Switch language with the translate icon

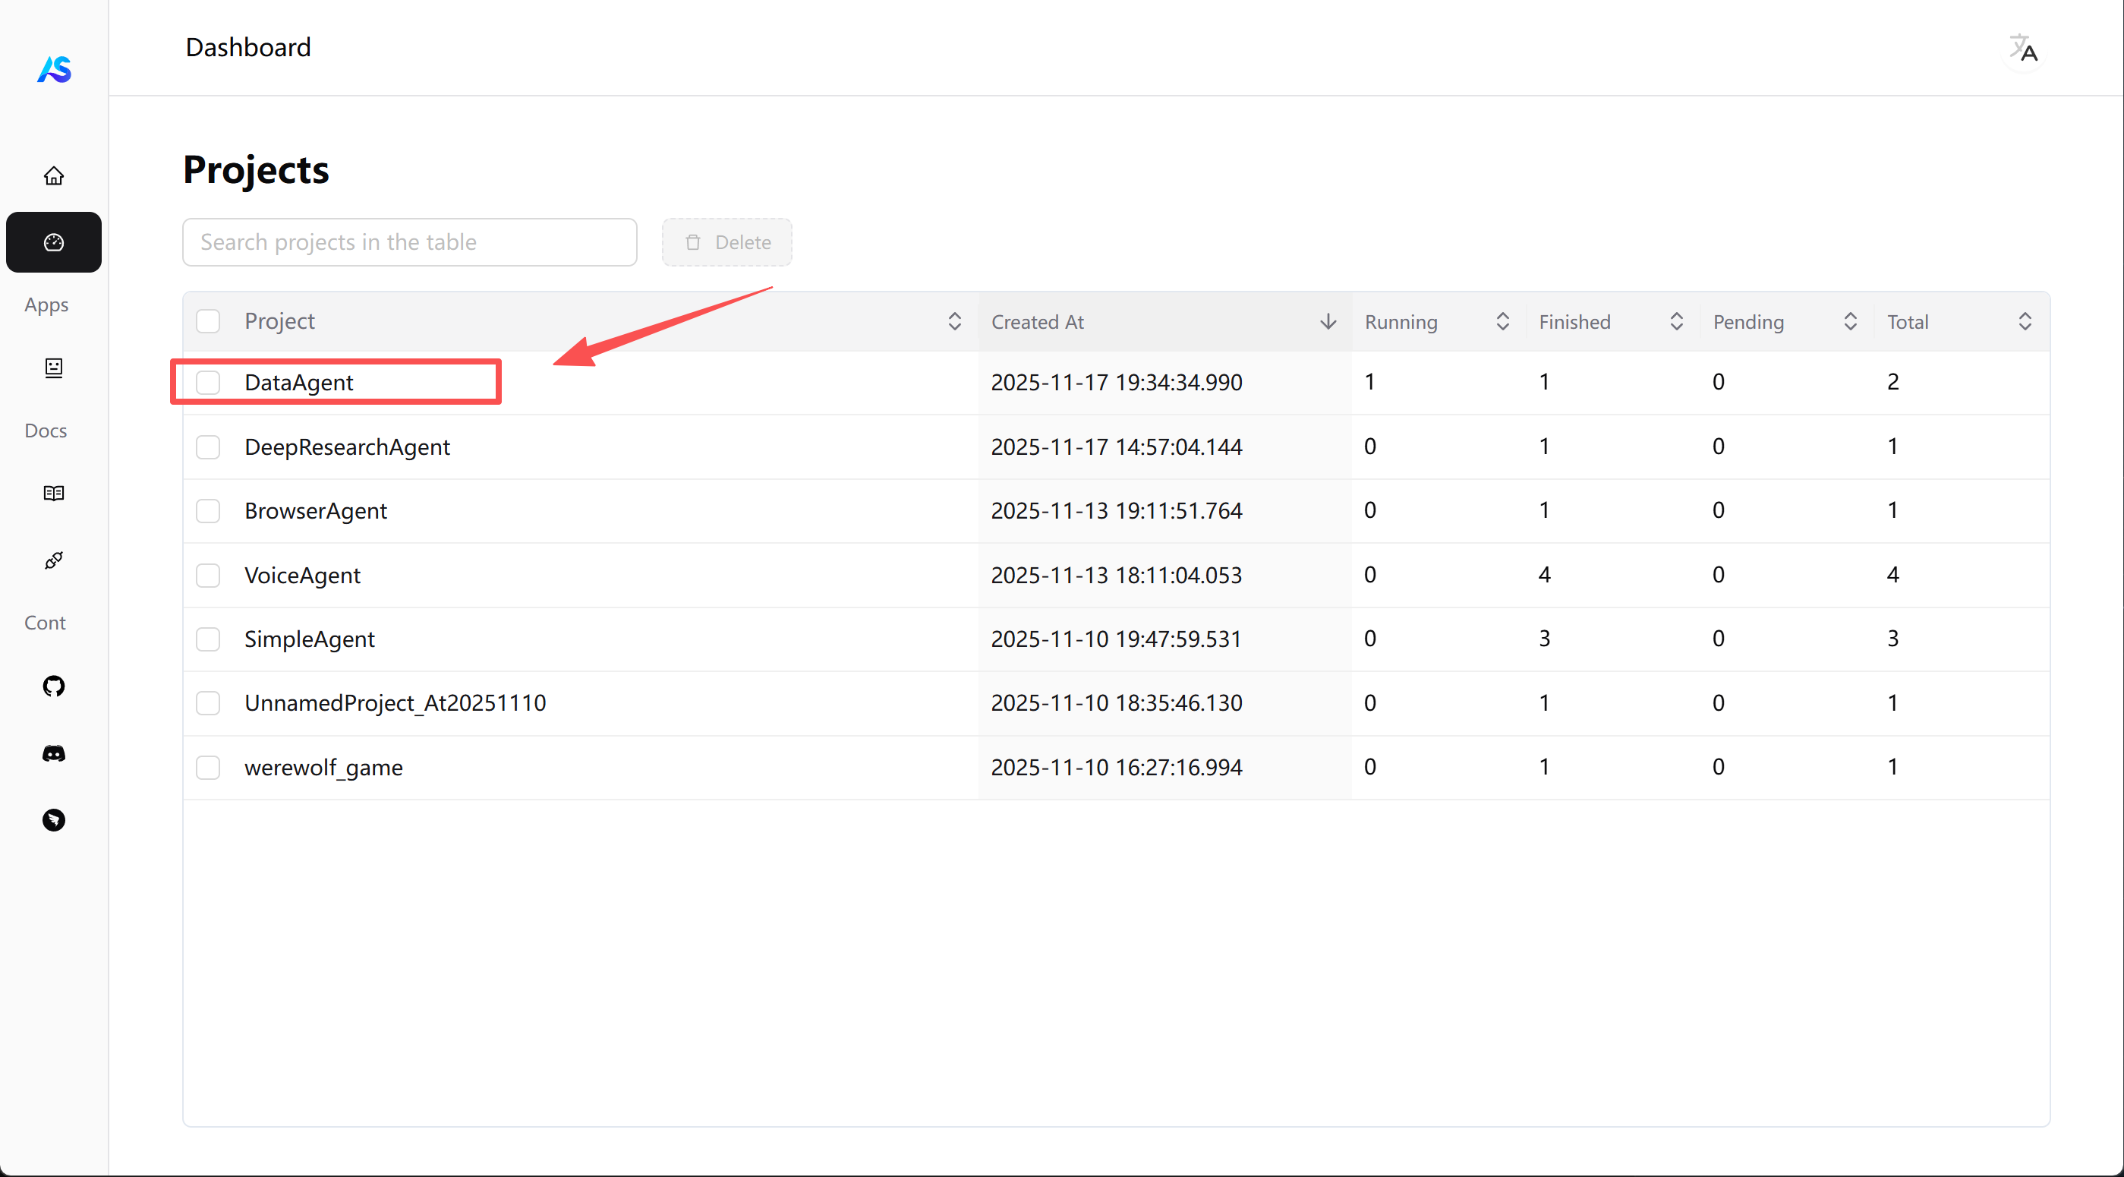[2022, 48]
